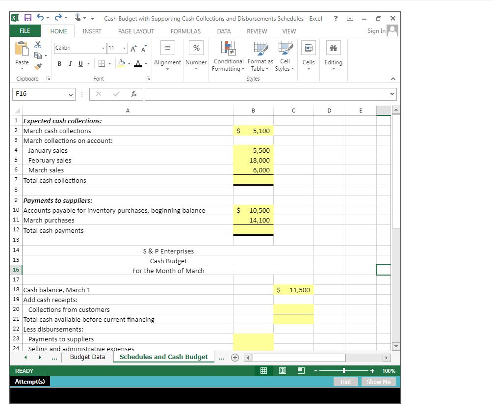Activate the Format Painter brush
The image size is (494, 417).
click(x=38, y=66)
